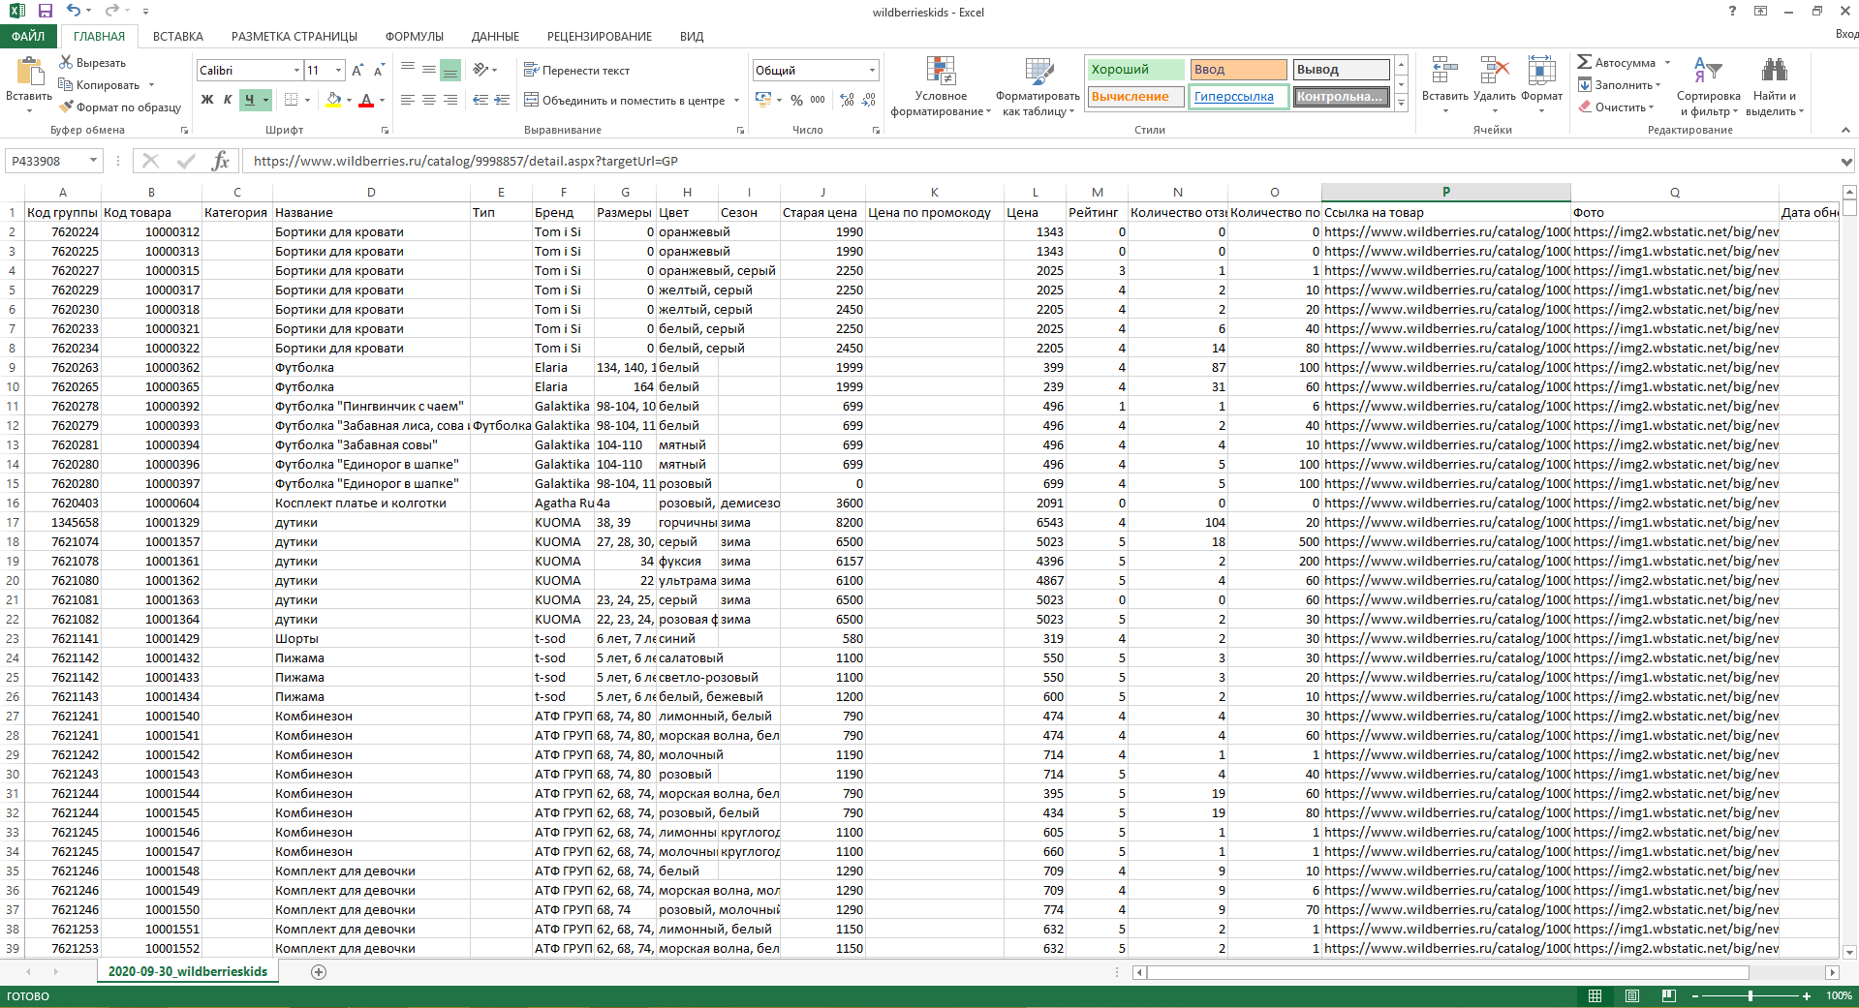This screenshot has width=1859, height=1008.
Task: Toggle align text left
Action: tap(408, 100)
